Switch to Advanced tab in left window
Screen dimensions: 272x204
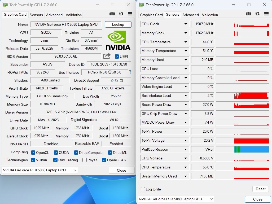tap(54, 15)
